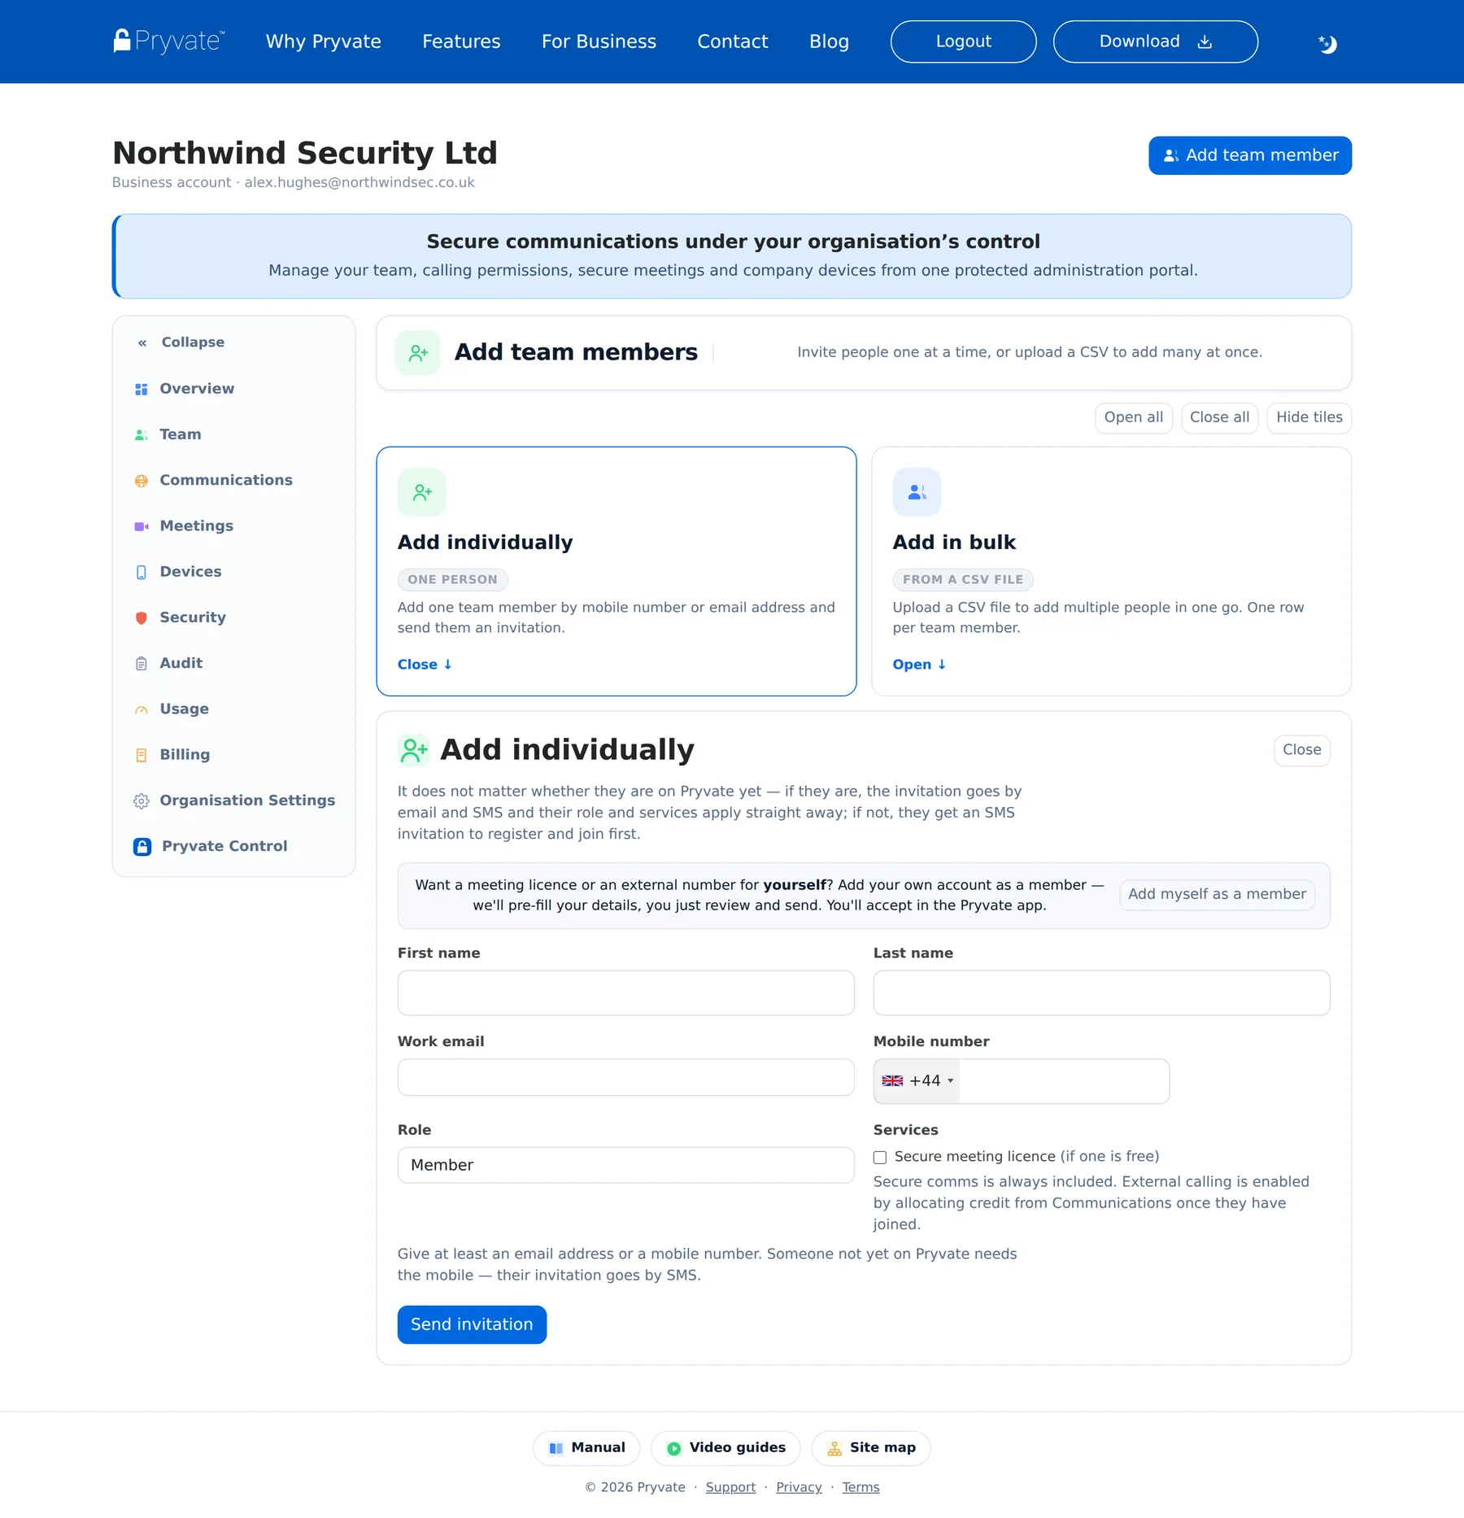The height and width of the screenshot is (1518, 1464).
Task: Click the Add in bulk tile icon
Action: [x=917, y=492]
